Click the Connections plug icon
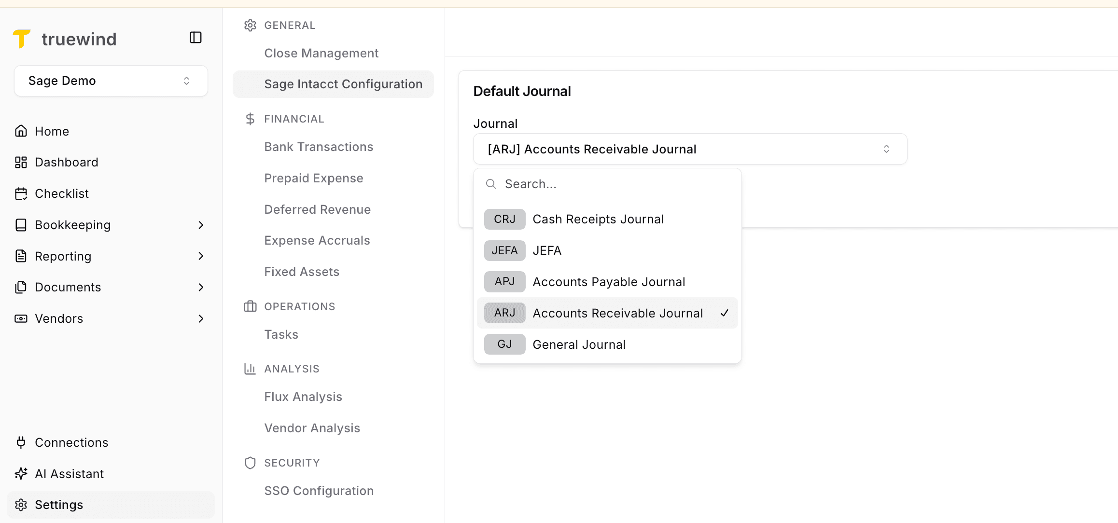The image size is (1118, 523). click(x=21, y=442)
